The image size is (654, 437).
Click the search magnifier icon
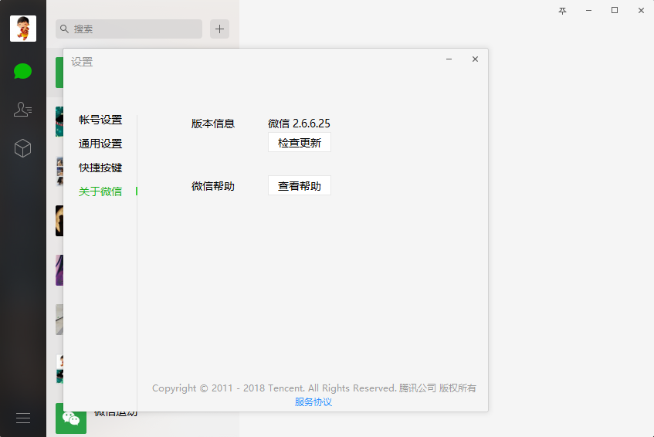[x=64, y=29]
